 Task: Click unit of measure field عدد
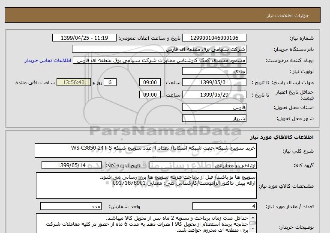[71, 206]
